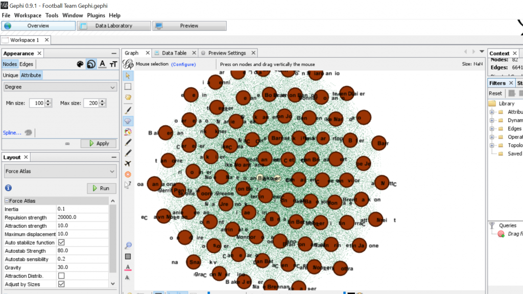The width and height of the screenshot is (523, 294).
Task: Click the Gravity value field
Action: tap(82, 267)
